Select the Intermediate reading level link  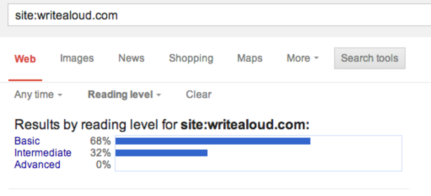point(43,153)
